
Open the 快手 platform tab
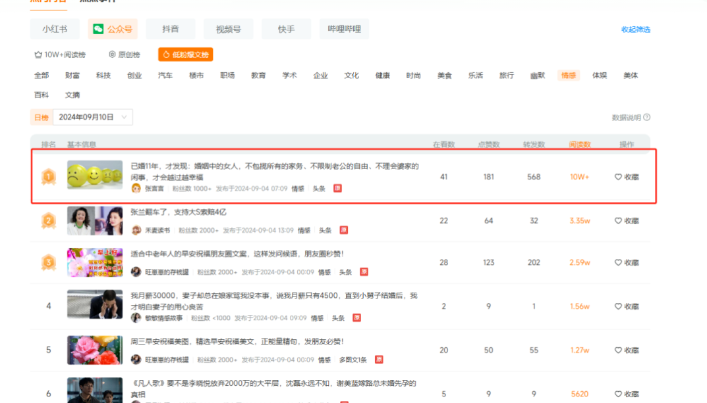286,29
